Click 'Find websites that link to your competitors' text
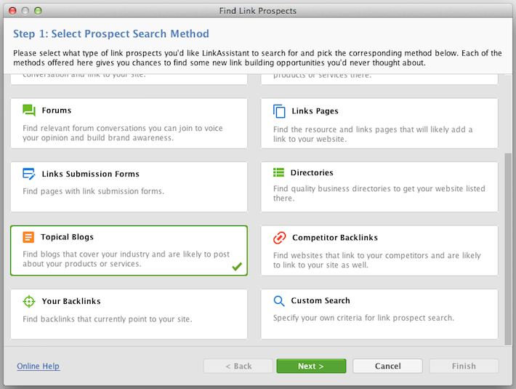The height and width of the screenshot is (389, 516). pyautogui.click(x=376, y=260)
